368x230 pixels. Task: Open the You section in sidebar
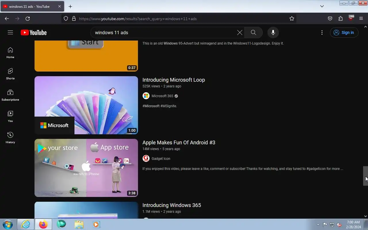pyautogui.click(x=10, y=117)
